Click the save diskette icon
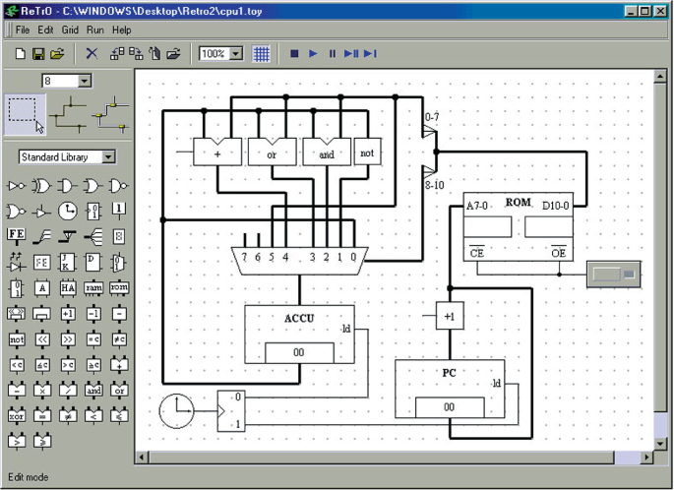 [x=38, y=53]
